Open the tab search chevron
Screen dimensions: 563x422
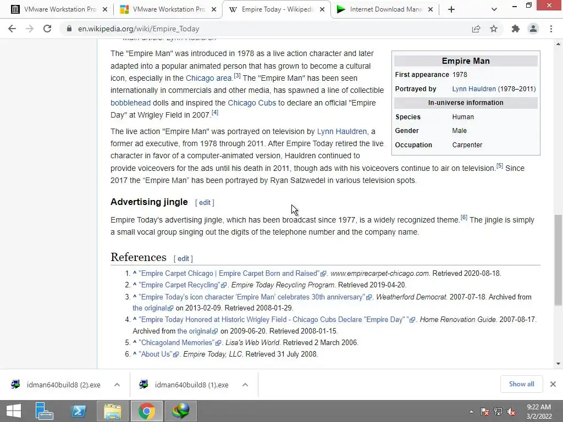[x=494, y=9]
